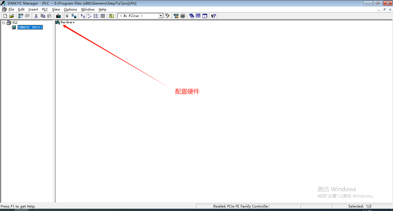Click the Hardware configuration icon
This screenshot has width=393, height=211.
58,22
